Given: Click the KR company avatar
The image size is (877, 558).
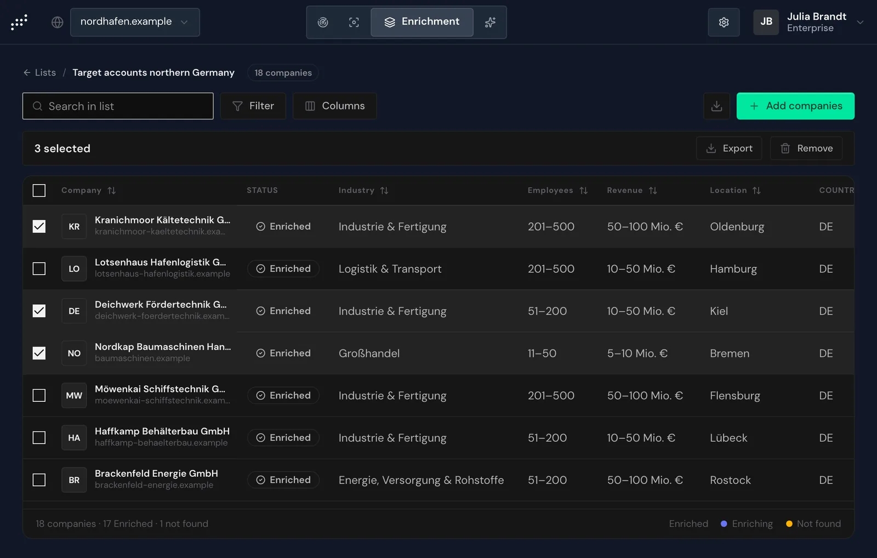Looking at the screenshot, I should coord(74,226).
